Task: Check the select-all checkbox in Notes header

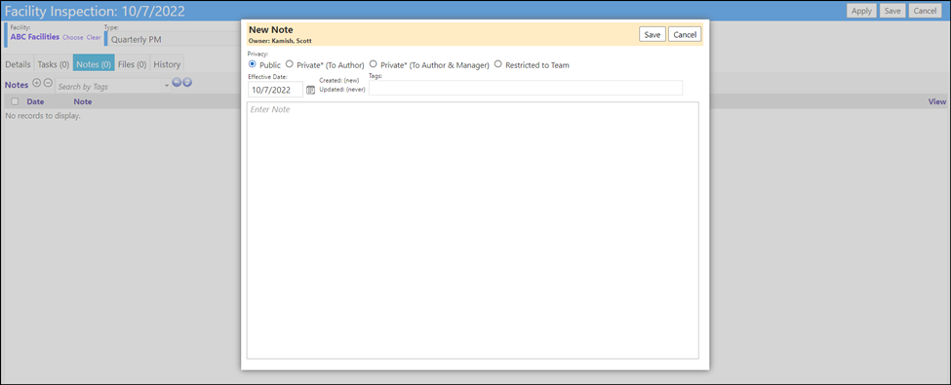Action: click(x=15, y=102)
